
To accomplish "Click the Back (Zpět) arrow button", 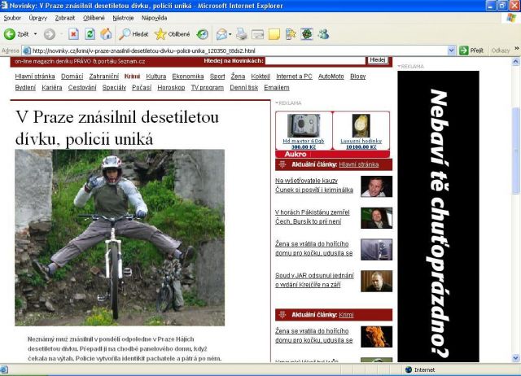I will [x=11, y=34].
